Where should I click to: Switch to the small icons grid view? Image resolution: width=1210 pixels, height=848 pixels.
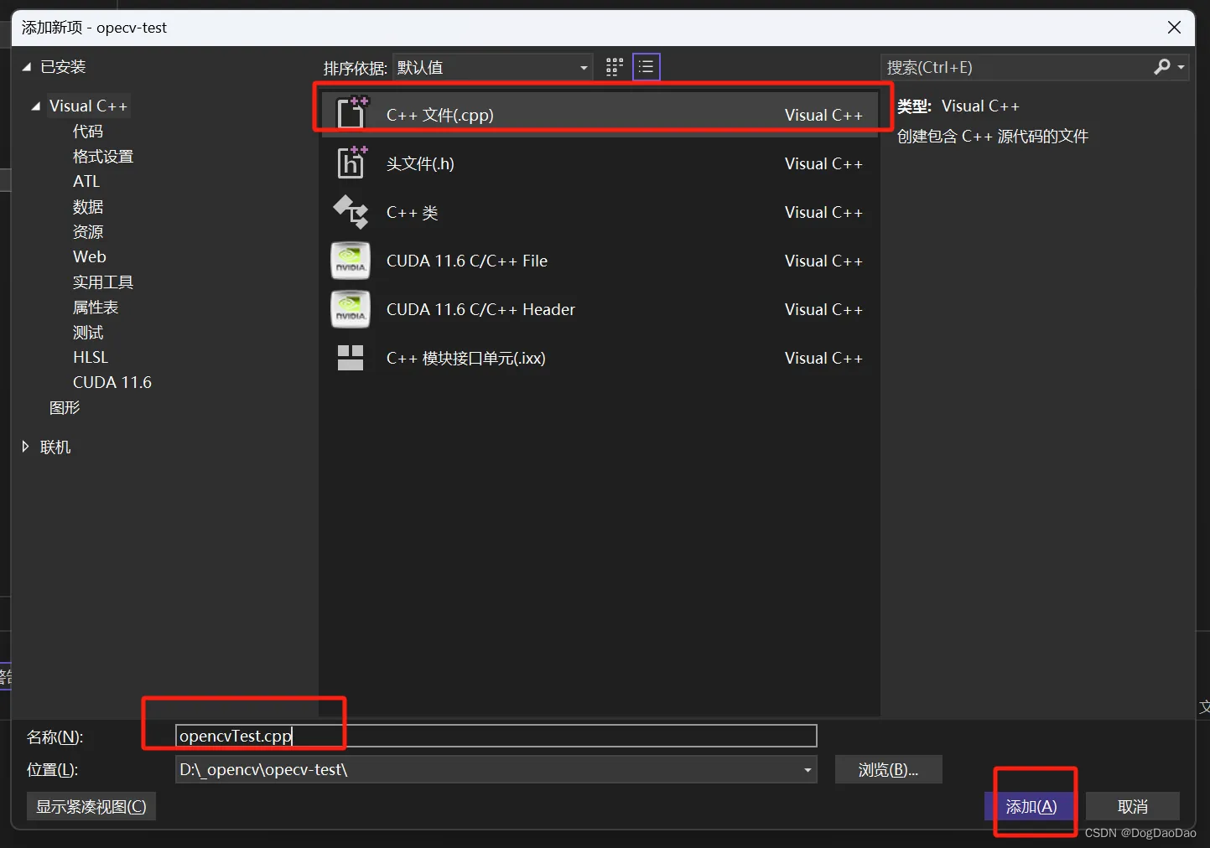pos(615,67)
